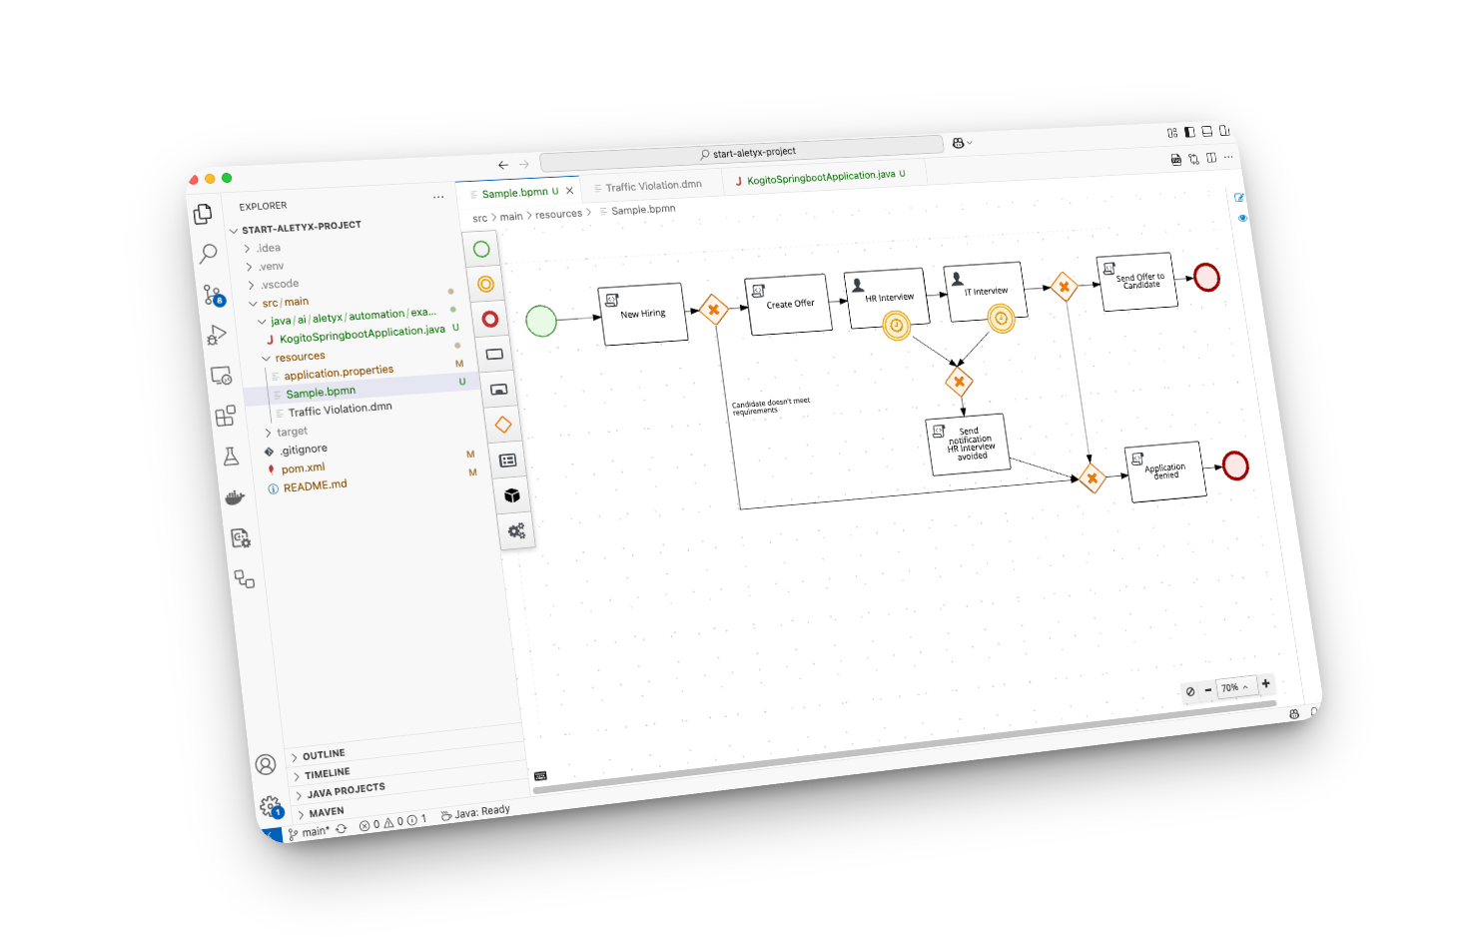
Task: Open the Manage gear with 1 badge
Action: tap(270, 805)
